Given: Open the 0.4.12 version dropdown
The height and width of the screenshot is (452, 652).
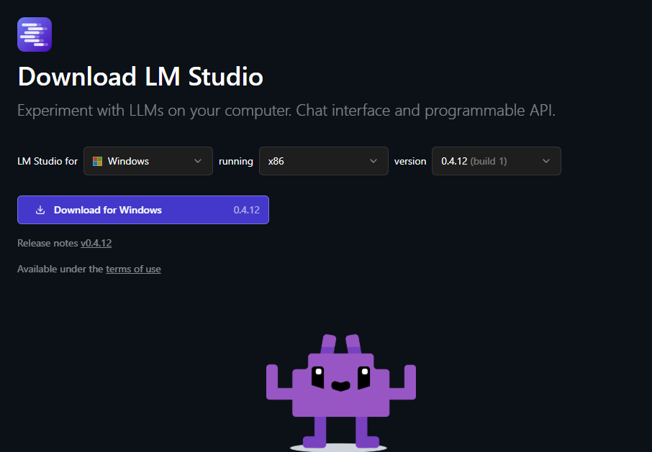Looking at the screenshot, I should click(x=496, y=161).
